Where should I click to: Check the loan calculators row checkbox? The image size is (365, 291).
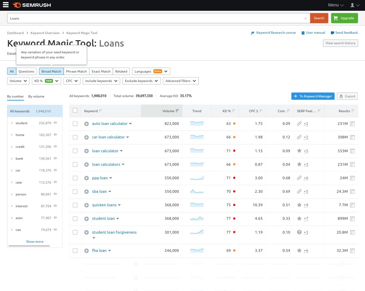75,164
